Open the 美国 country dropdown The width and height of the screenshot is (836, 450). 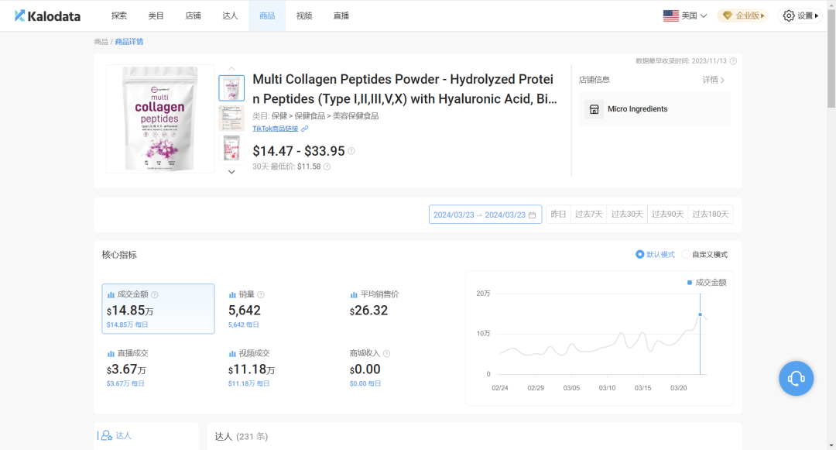(685, 15)
